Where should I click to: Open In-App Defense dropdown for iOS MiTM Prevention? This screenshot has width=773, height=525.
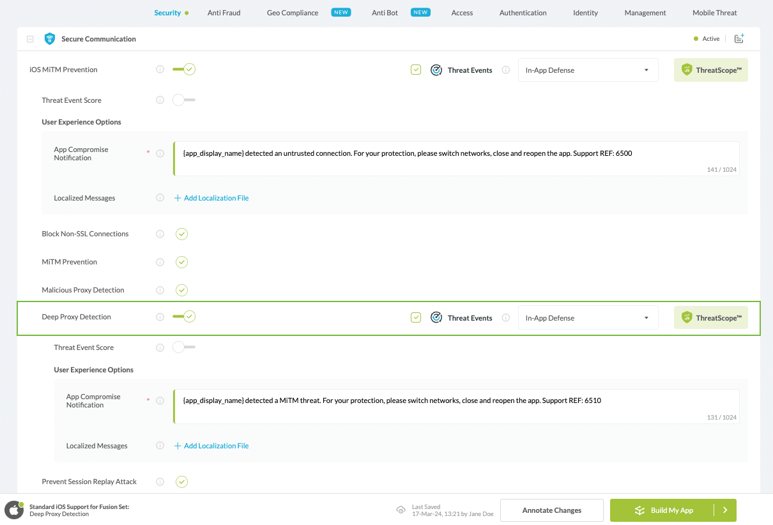588,70
